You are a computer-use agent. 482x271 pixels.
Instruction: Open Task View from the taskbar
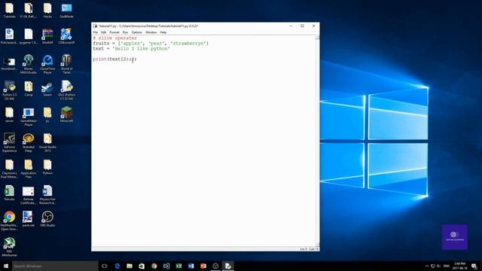click(x=105, y=266)
